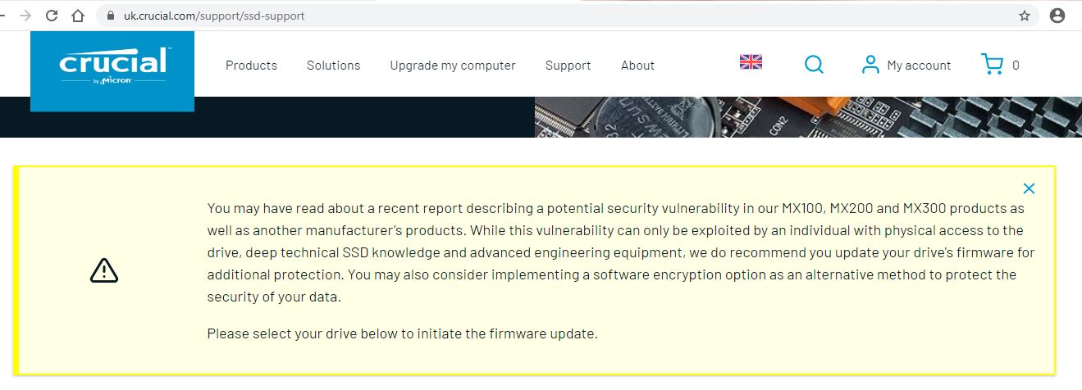Click the cart item count 0

pos(1016,66)
